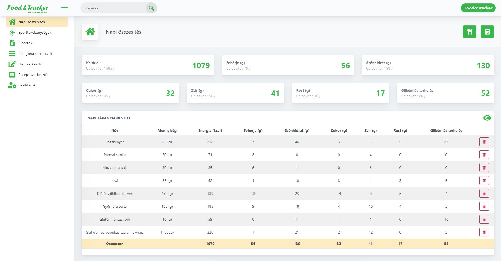The image size is (501, 261).
Task: Click the Gluténmentes ropi name cell
Action: pos(115,219)
